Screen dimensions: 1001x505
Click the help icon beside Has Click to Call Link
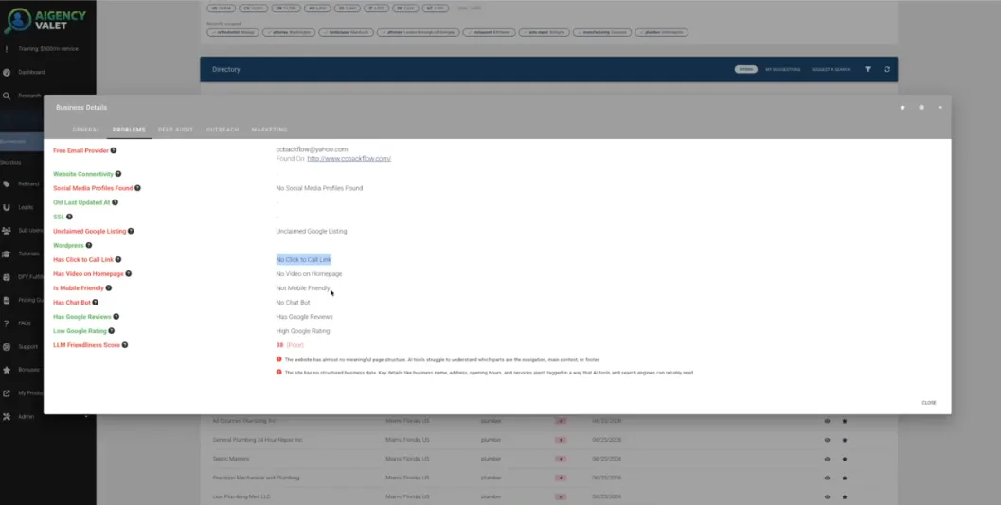click(118, 259)
